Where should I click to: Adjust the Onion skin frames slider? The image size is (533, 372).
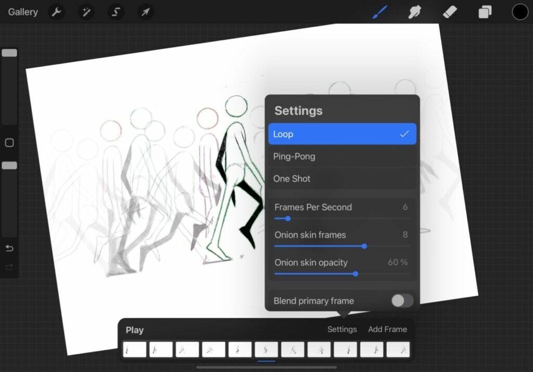(364, 246)
